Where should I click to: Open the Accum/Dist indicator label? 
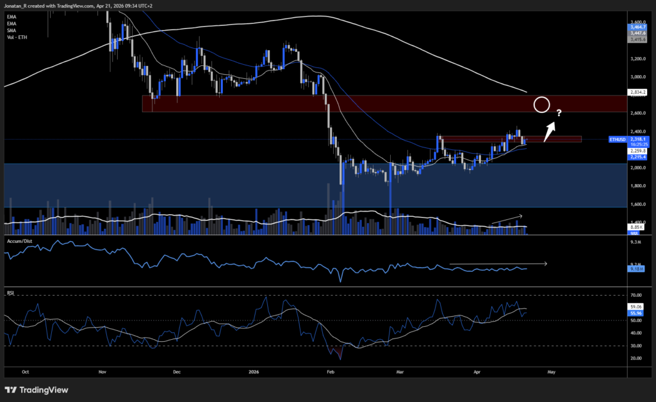coord(19,242)
